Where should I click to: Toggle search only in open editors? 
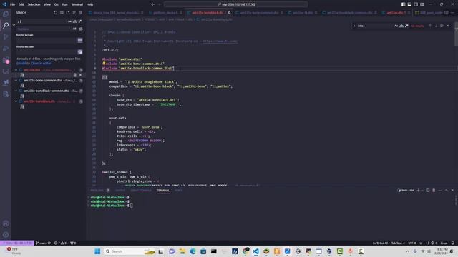[x=80, y=40]
